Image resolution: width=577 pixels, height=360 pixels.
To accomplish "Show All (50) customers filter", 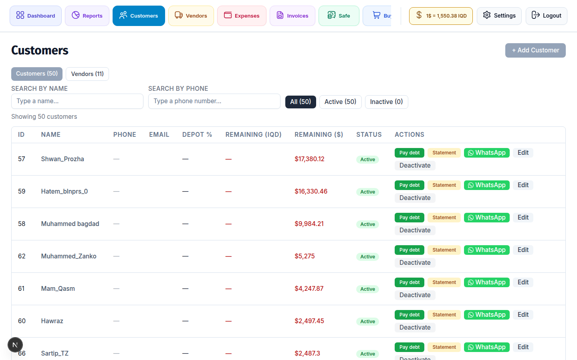I will 301,102.
